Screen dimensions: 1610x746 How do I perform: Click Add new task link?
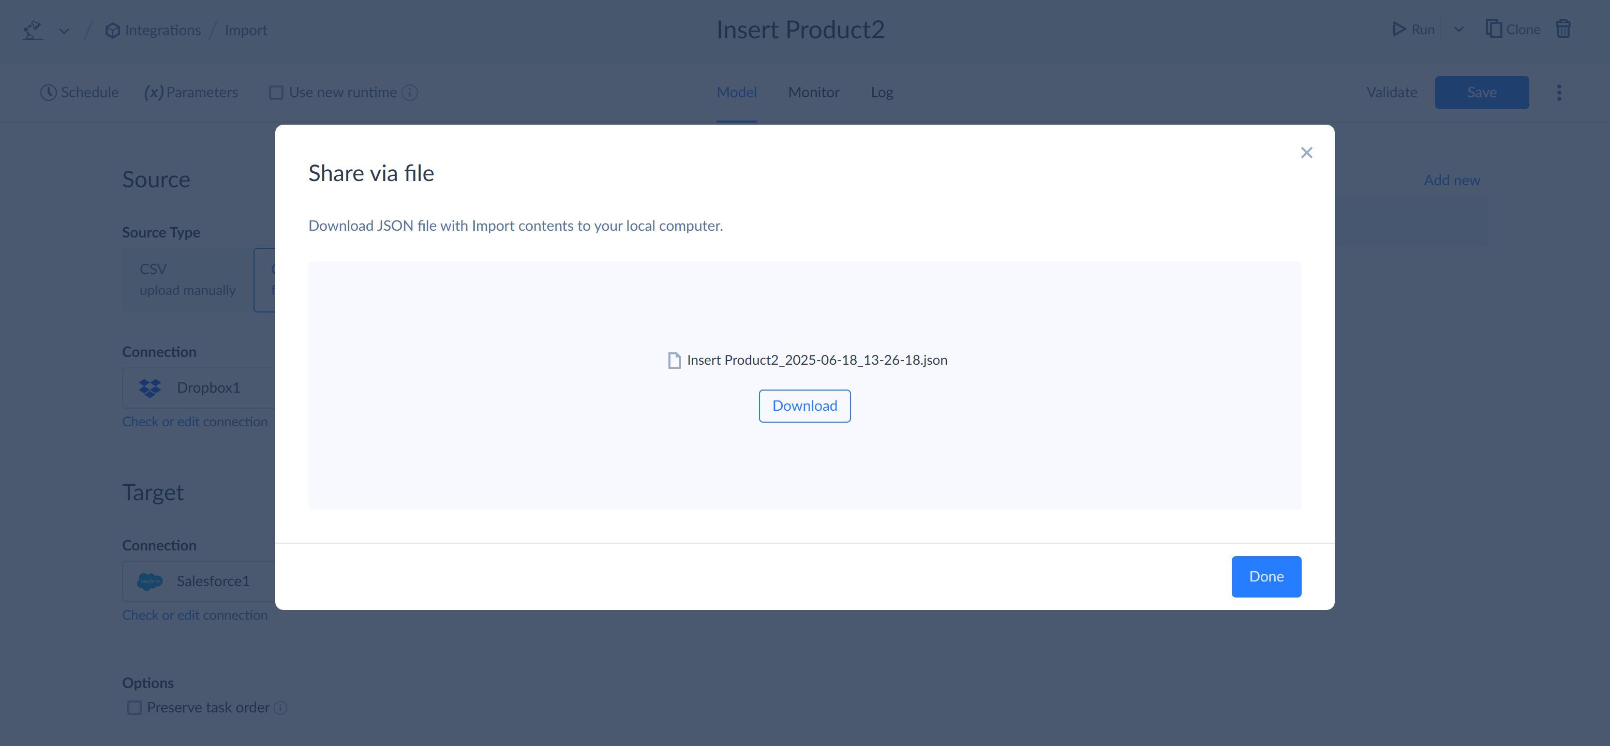tap(1451, 180)
